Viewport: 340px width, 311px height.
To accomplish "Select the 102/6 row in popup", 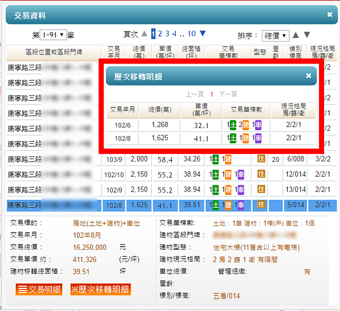I will pos(211,125).
